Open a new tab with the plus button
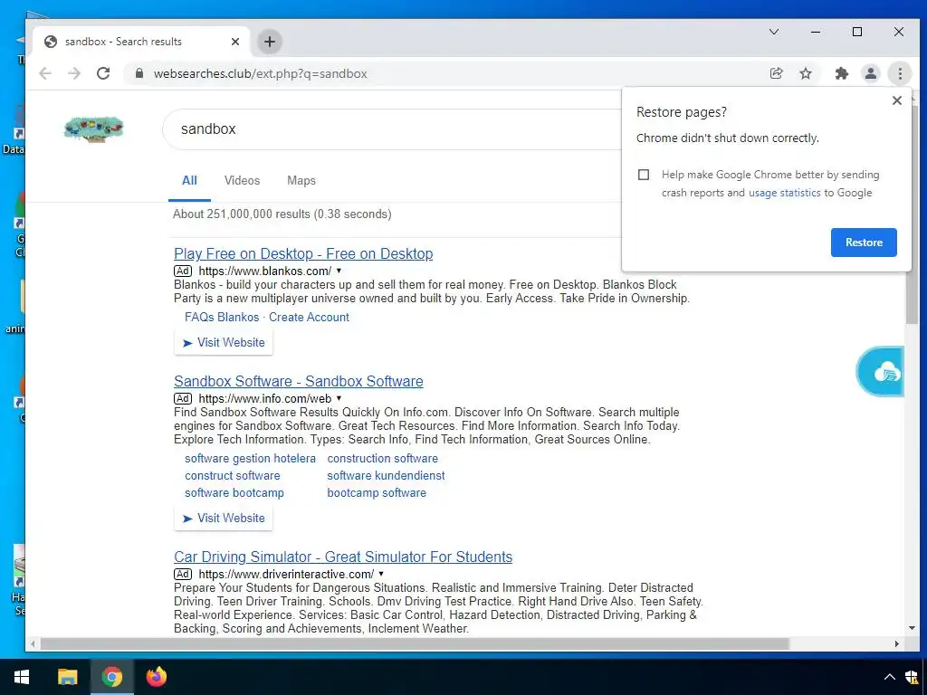 click(270, 42)
